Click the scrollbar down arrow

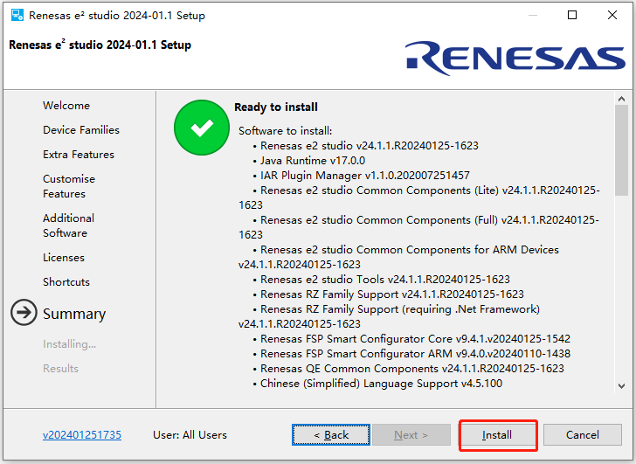point(621,386)
